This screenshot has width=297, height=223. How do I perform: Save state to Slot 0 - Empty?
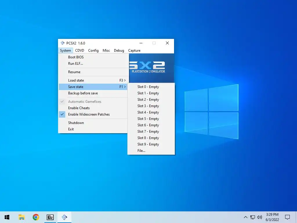click(151, 87)
